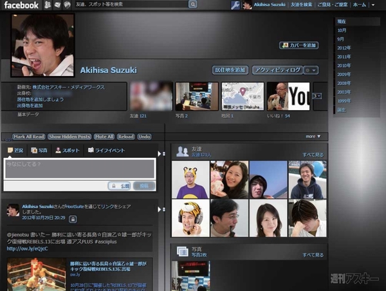Select the ライフイベント tab
This screenshot has width=386, height=291.
[106, 150]
